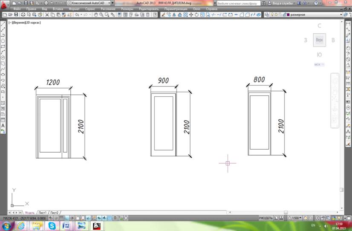Click the keyword search input field

[x=238, y=3]
